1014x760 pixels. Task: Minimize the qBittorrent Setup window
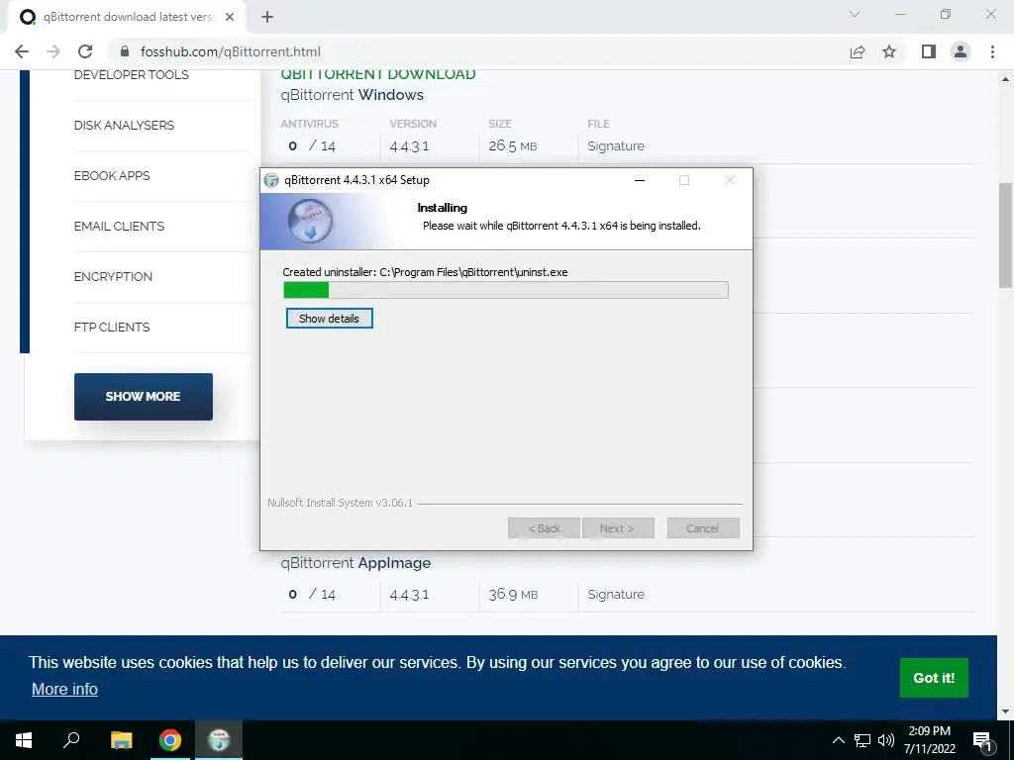(x=640, y=180)
